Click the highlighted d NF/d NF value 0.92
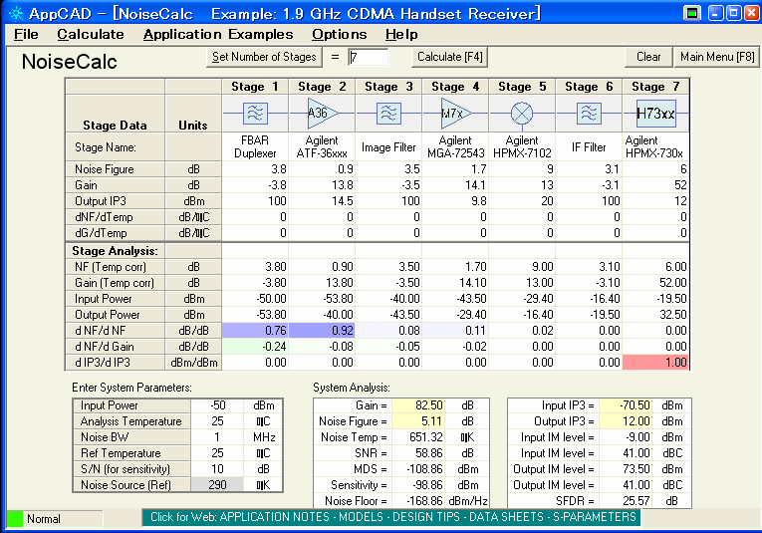Image resolution: width=762 pixels, height=533 pixels. [x=322, y=331]
